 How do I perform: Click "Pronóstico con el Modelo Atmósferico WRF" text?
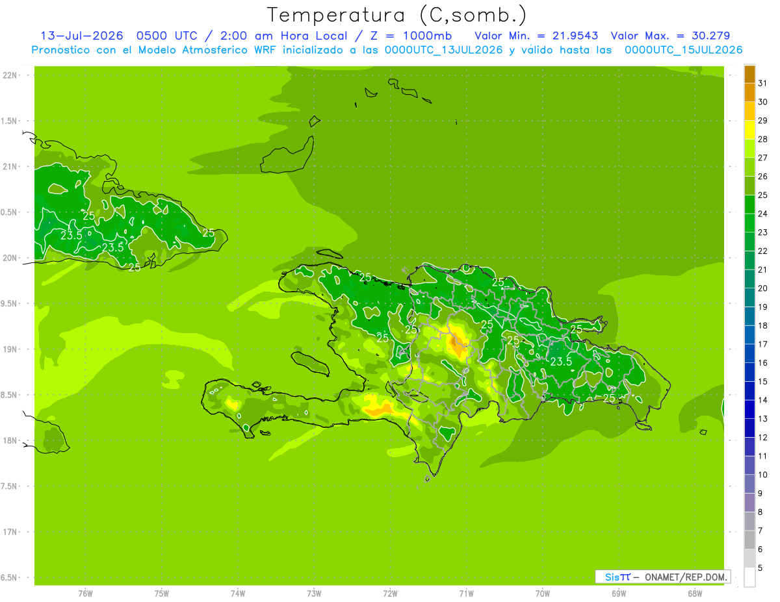155,50
